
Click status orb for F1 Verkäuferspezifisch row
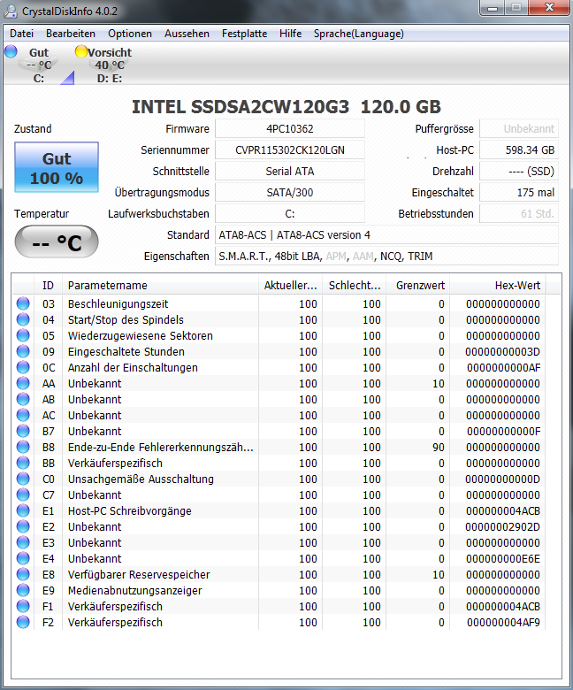[x=23, y=606]
